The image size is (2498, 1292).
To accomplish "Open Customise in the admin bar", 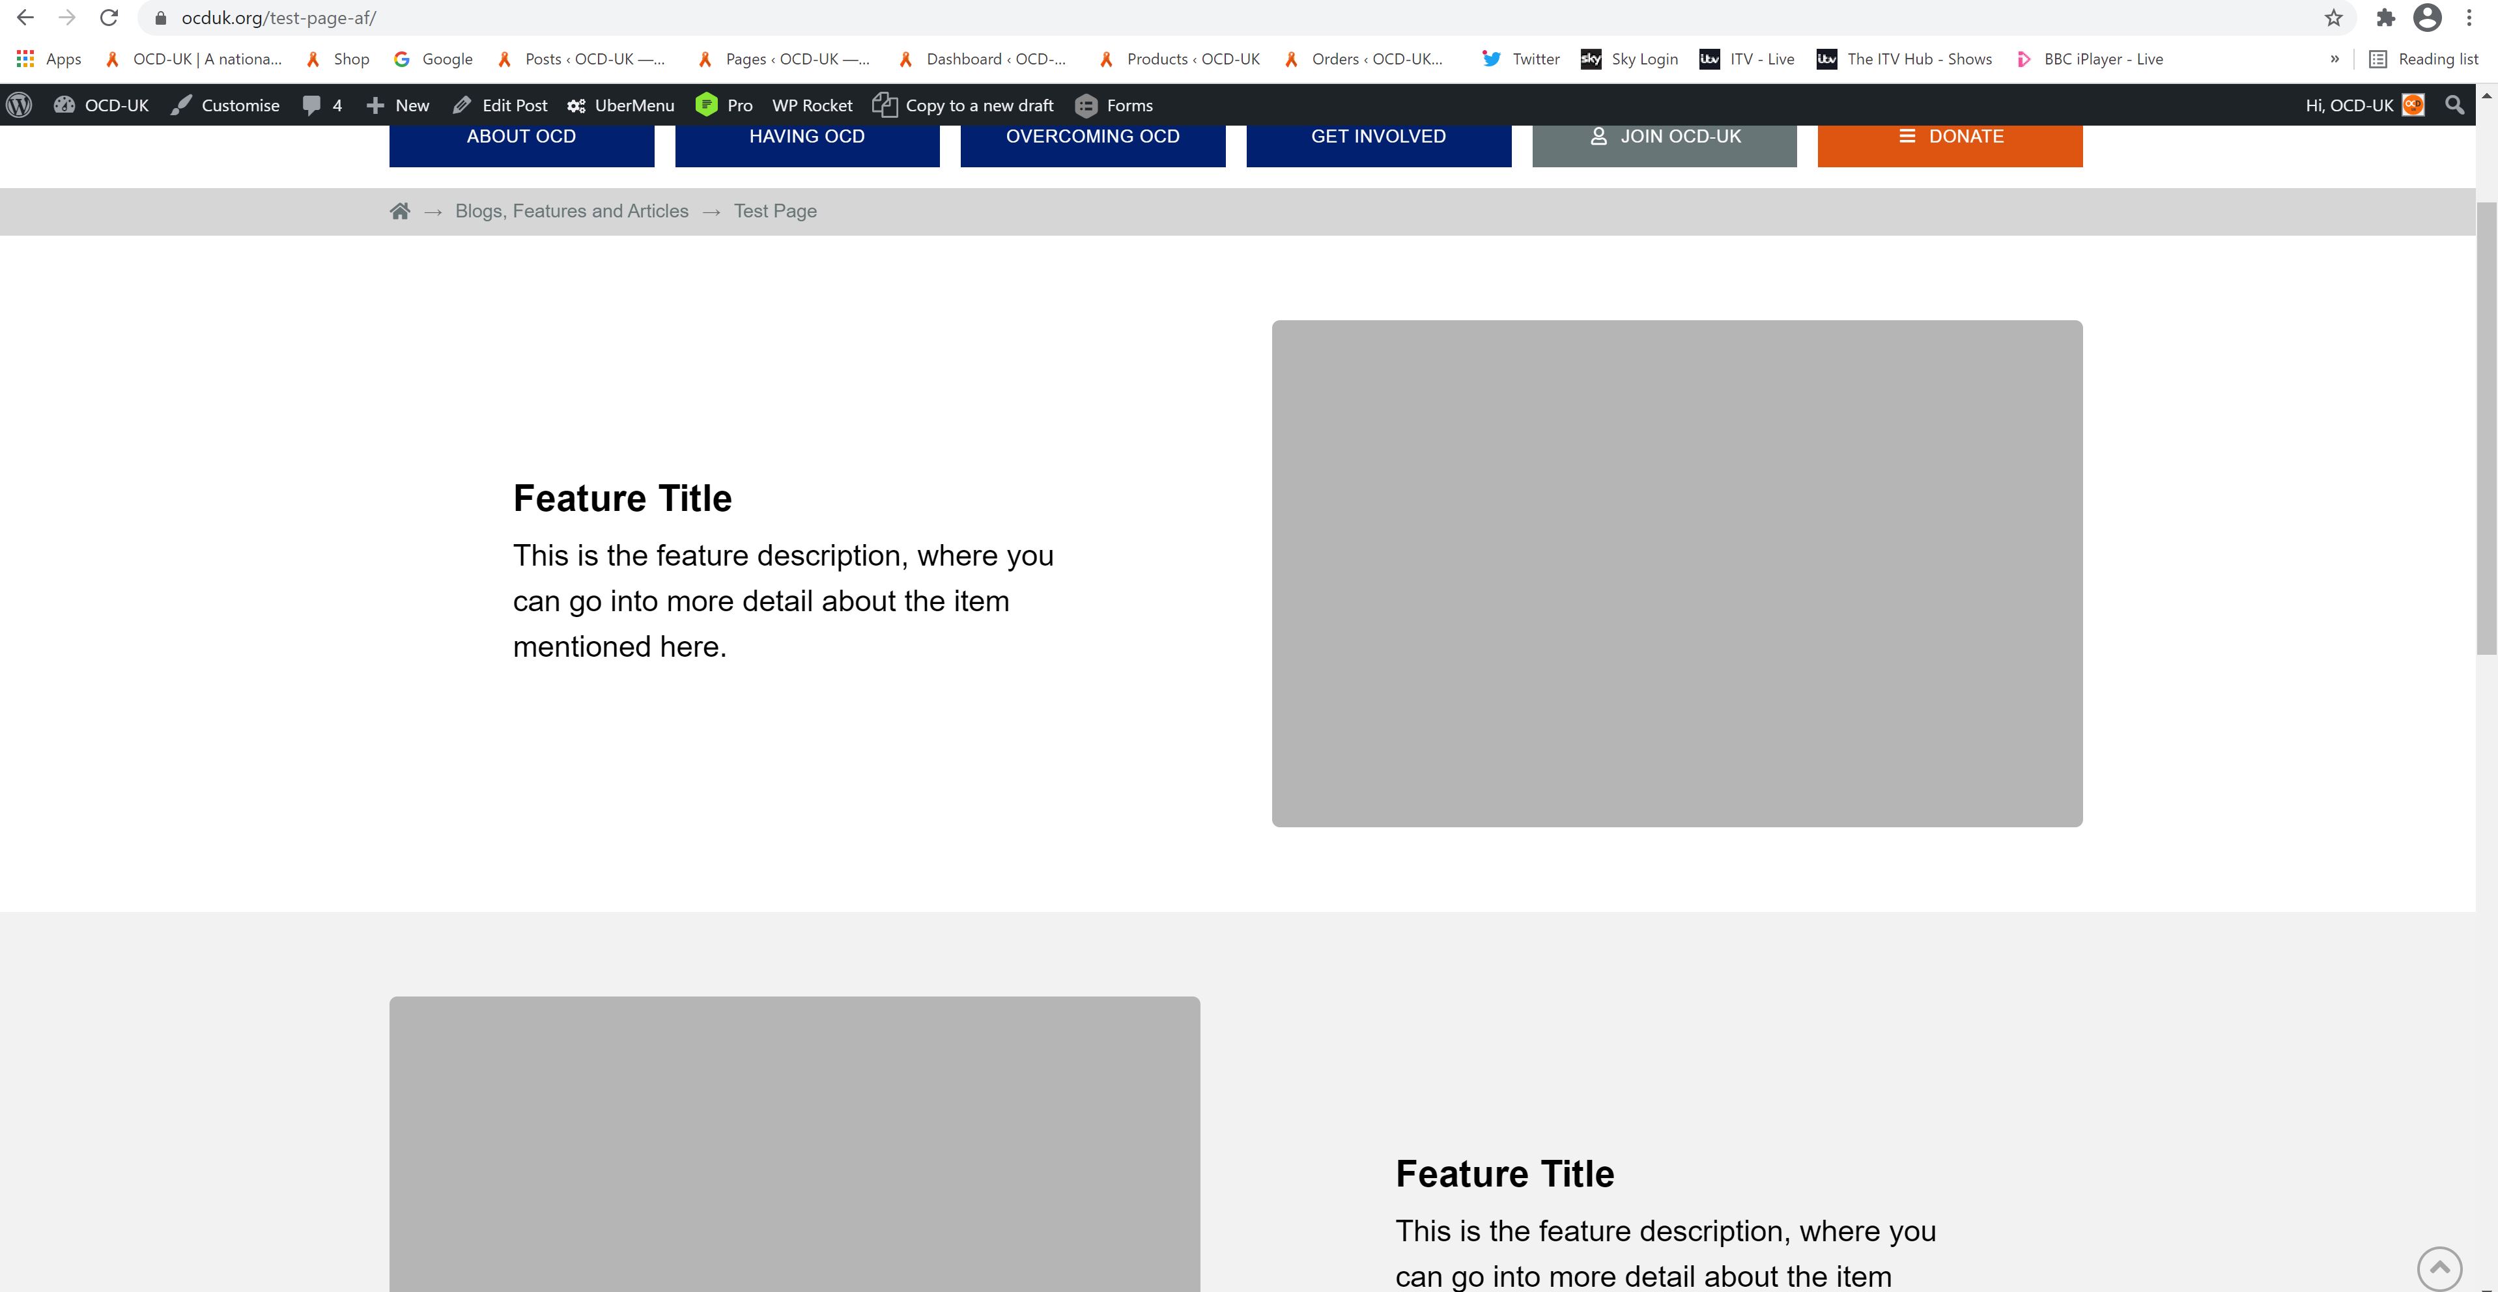I will tap(225, 105).
